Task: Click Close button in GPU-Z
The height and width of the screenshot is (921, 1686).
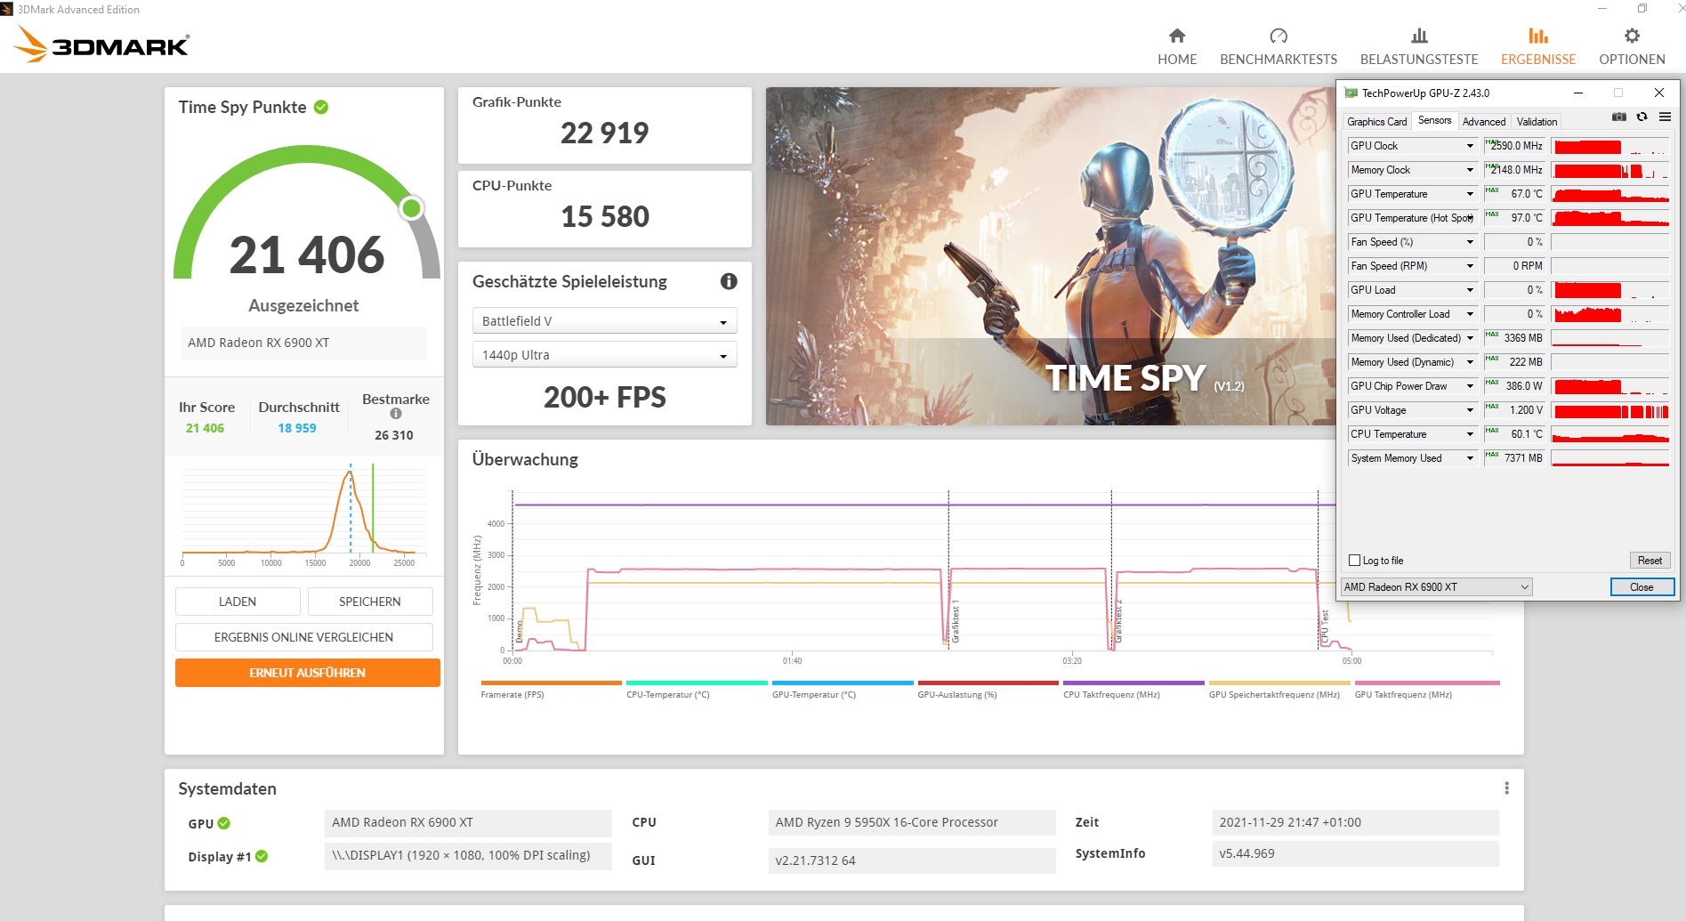Action: pos(1642,587)
